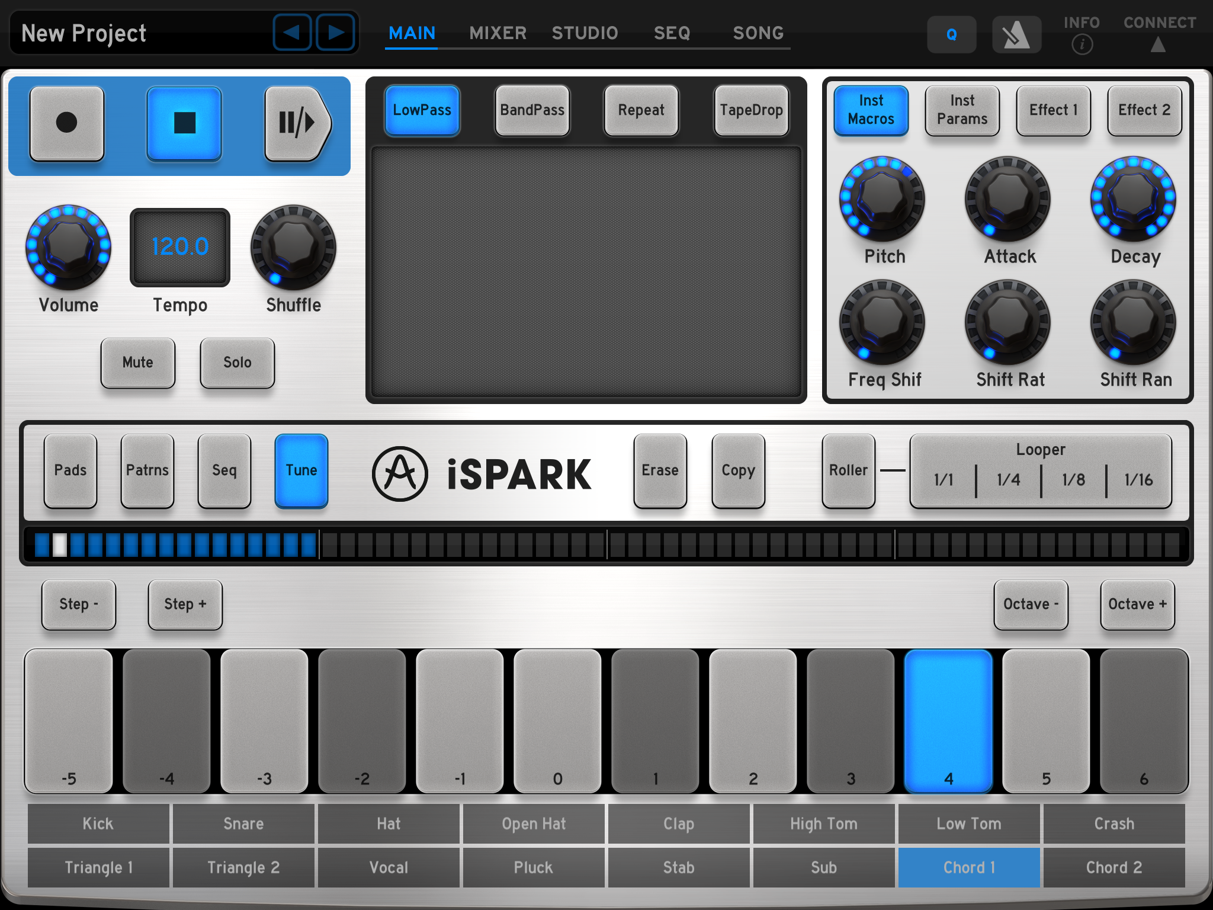Open the metronome icon button
The image size is (1213, 910).
click(x=1016, y=34)
